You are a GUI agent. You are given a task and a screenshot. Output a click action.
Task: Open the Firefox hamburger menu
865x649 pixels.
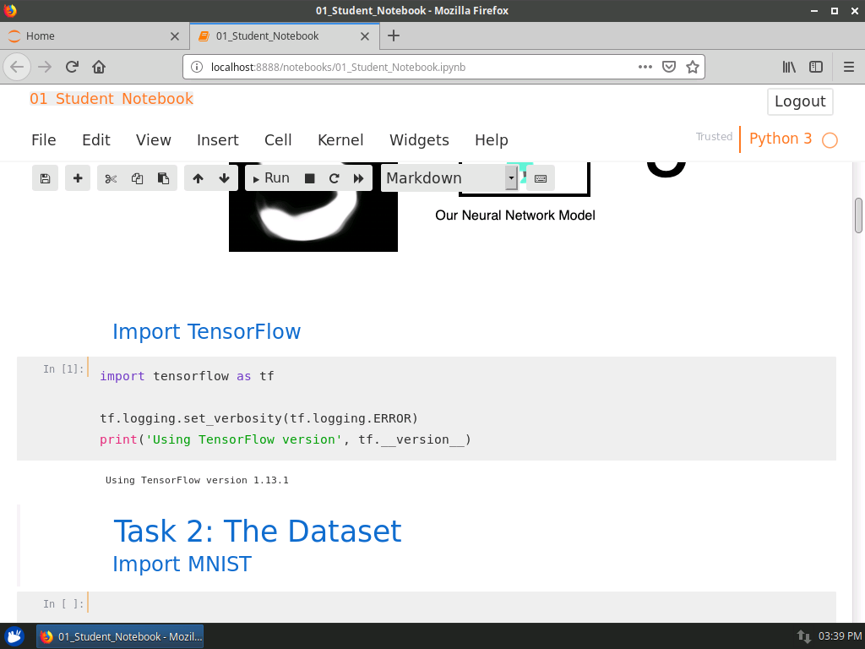[849, 67]
